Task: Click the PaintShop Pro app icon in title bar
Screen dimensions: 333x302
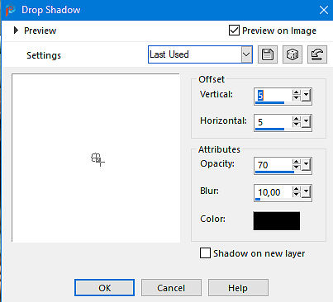Action: pyautogui.click(x=10, y=10)
